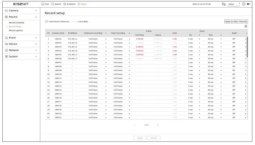255x145 pixels.
Task: Switch to the grid view layout icon
Action: coord(246,26)
